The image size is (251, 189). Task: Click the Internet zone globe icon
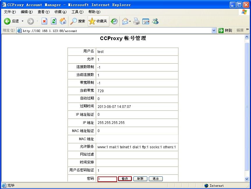pyautogui.click(x=206, y=186)
